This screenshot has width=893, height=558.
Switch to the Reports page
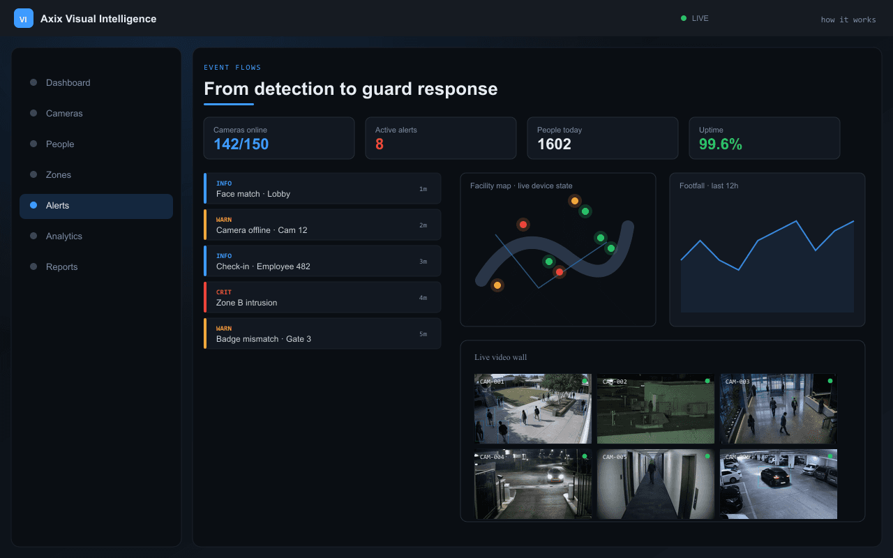pyautogui.click(x=96, y=266)
